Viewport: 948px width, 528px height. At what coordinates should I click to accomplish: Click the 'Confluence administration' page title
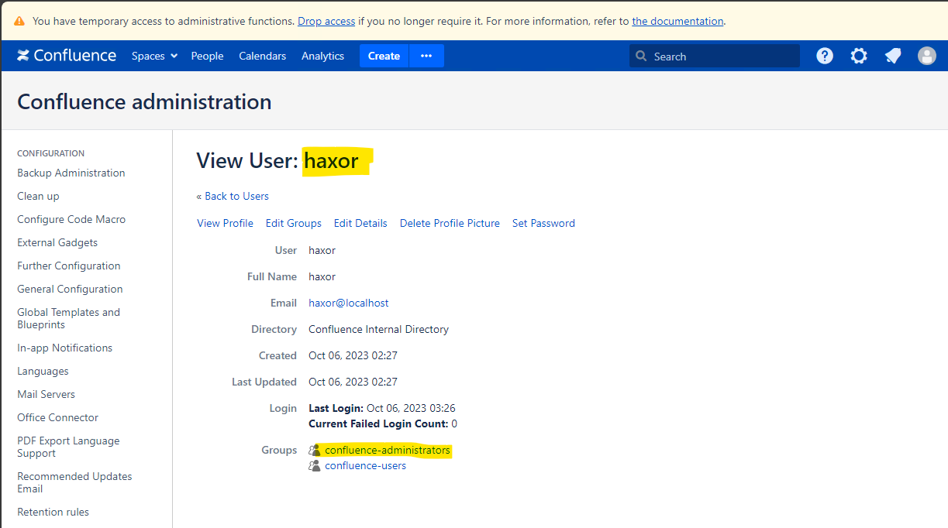[x=144, y=101]
